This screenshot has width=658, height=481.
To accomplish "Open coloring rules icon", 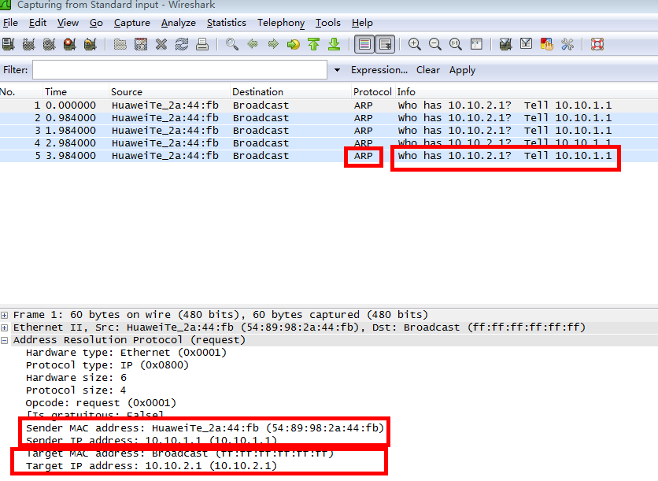I will [547, 44].
